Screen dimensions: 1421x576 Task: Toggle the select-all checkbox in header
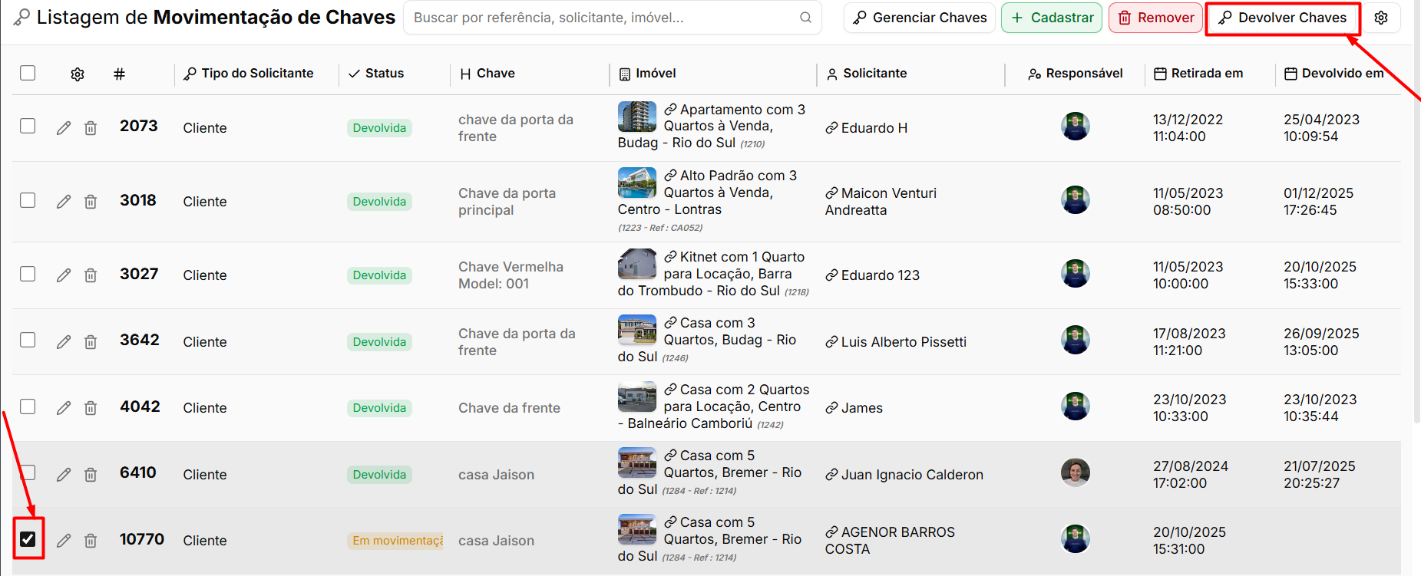tap(28, 73)
